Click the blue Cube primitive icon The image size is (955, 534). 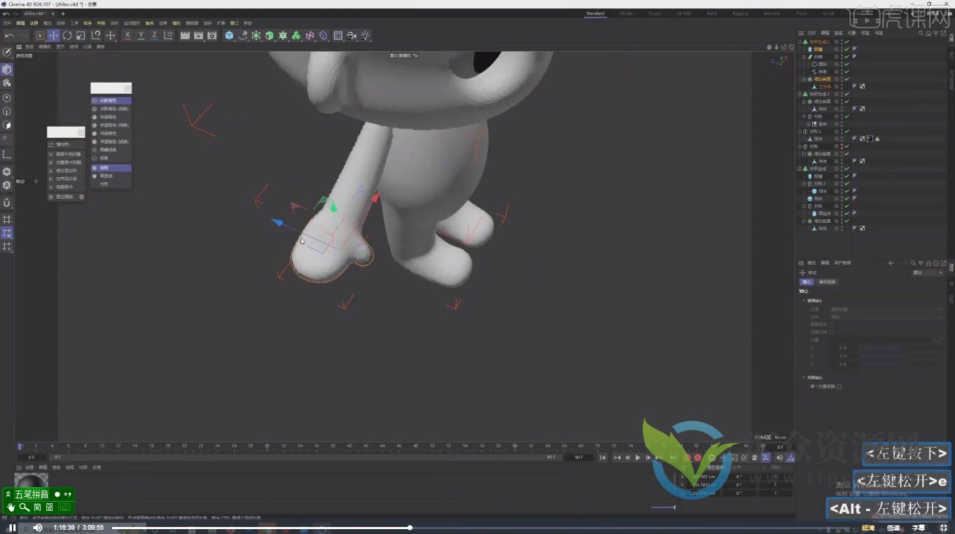click(229, 36)
